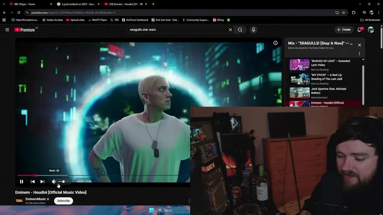Play Jack Sparrow (feat. Michael Bolton)

pyautogui.click(x=326, y=93)
